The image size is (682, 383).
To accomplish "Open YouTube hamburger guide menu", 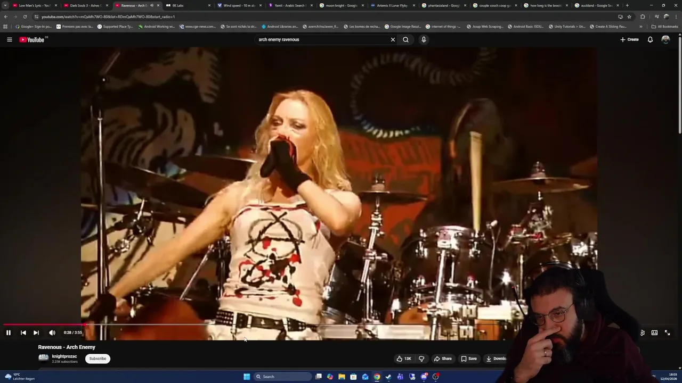I will (x=9, y=39).
